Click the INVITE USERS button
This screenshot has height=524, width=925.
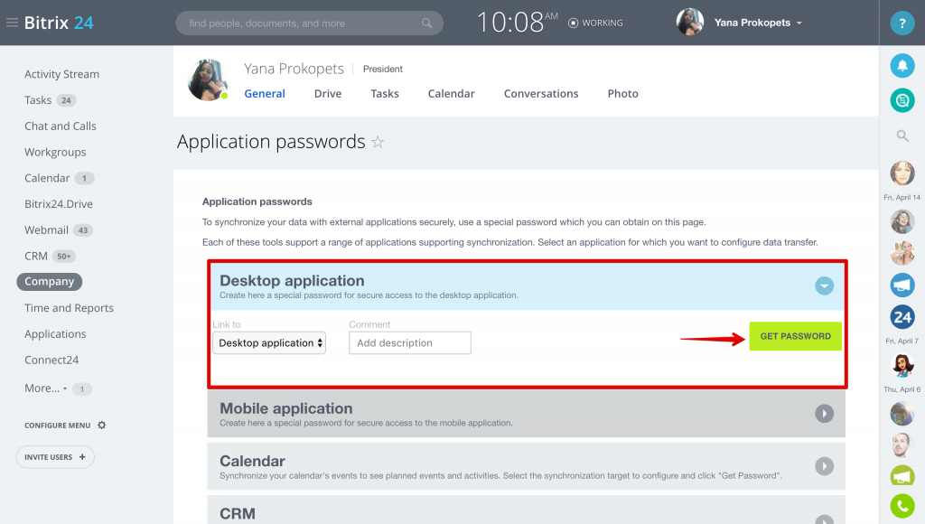tap(55, 457)
